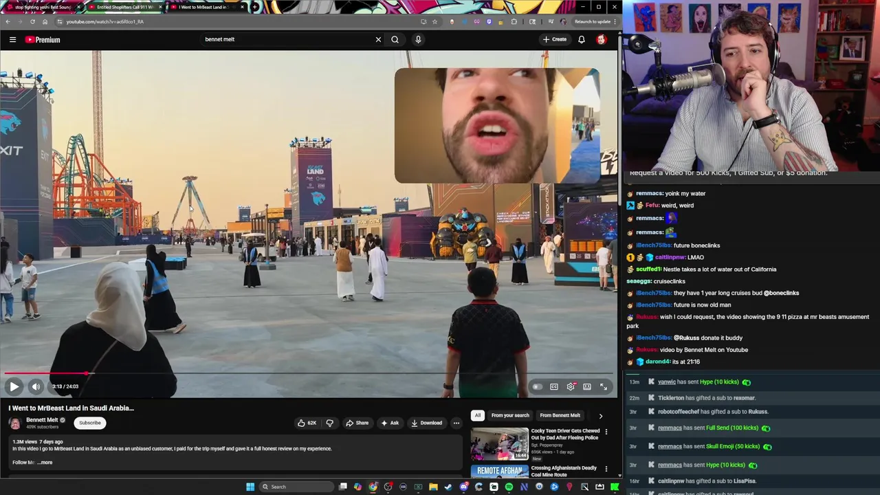Select From your search chip
This screenshot has width=880, height=495.
pyautogui.click(x=510, y=415)
